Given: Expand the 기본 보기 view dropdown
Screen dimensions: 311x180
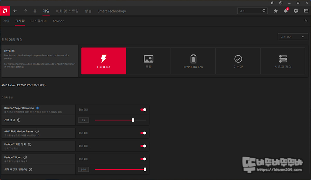Looking at the screenshot, I should click(x=293, y=37).
